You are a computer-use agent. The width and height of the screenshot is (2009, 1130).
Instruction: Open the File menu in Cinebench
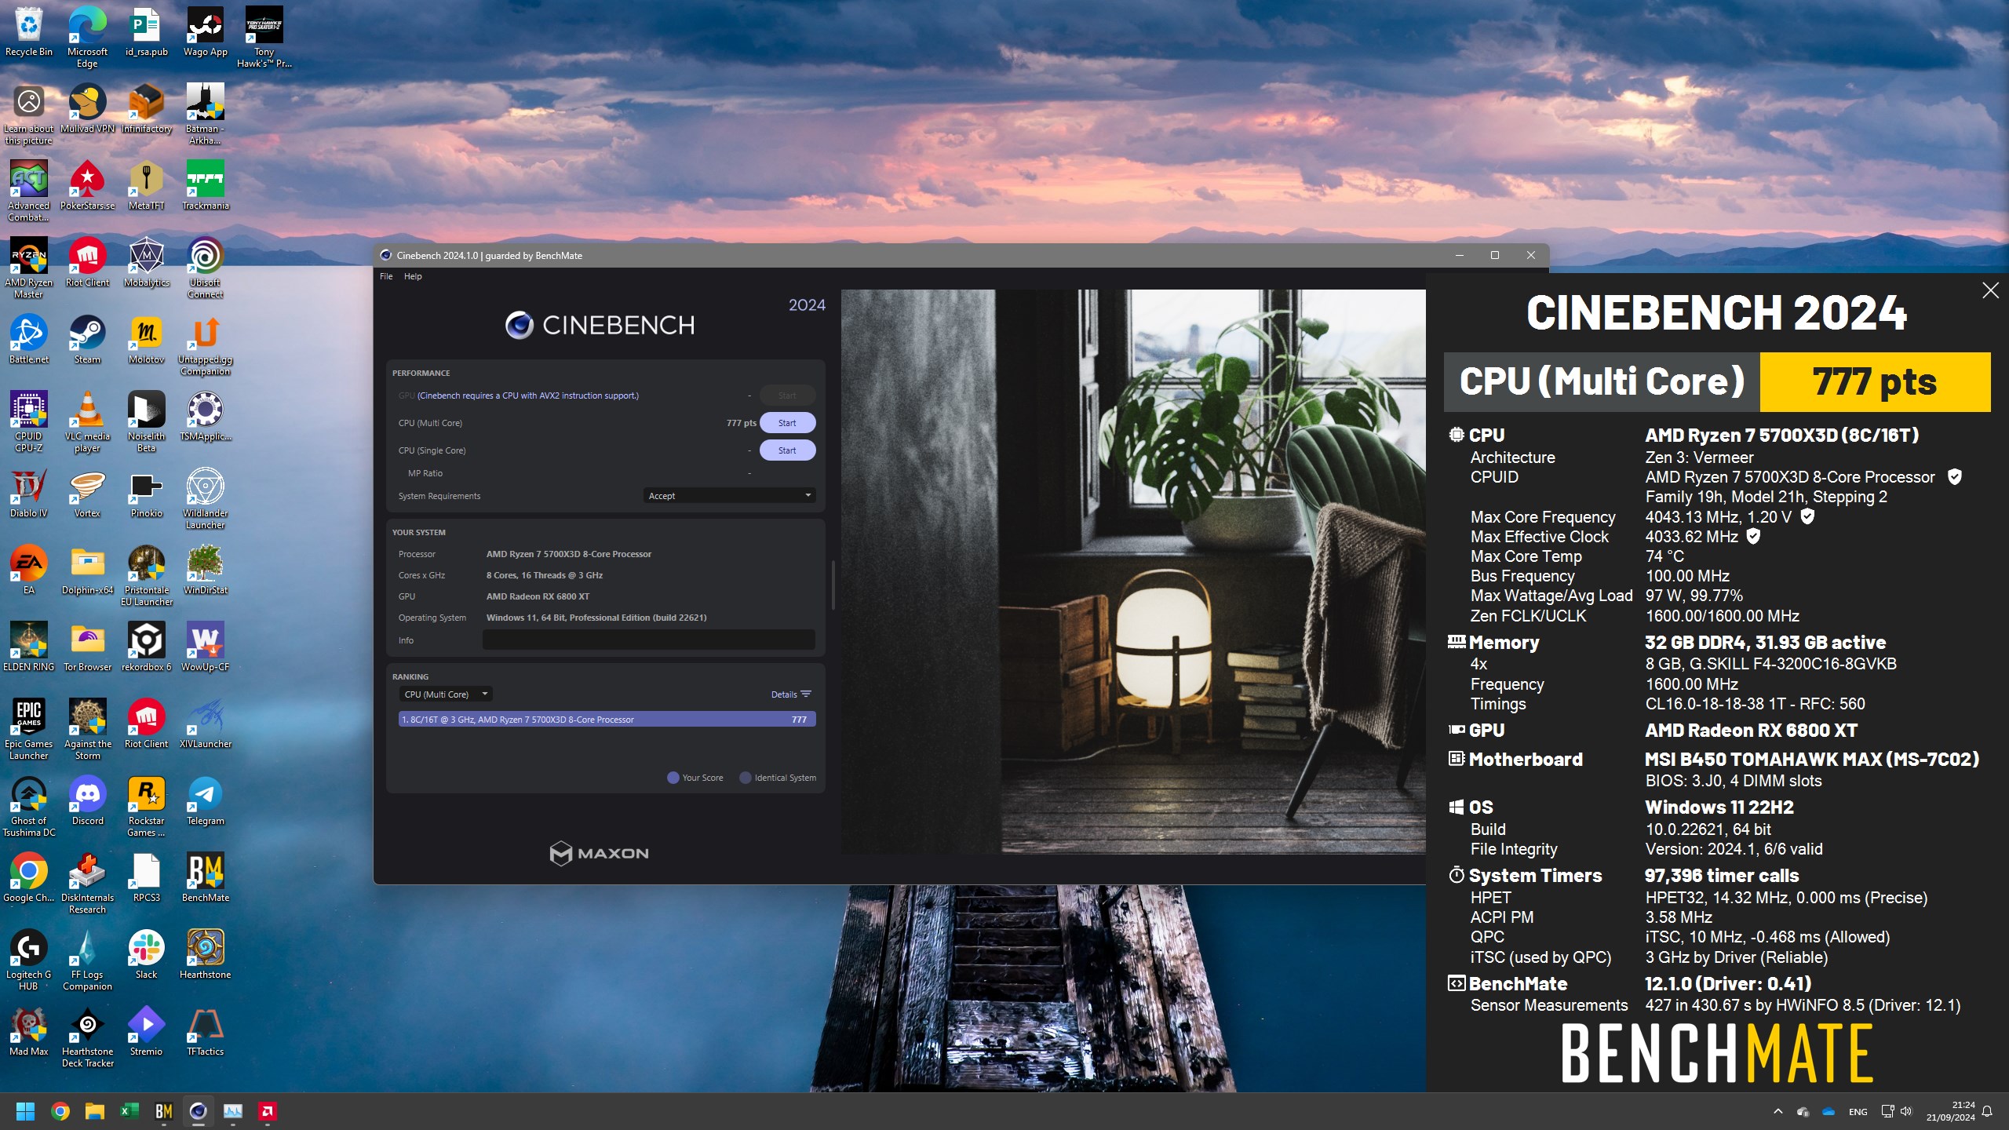pyautogui.click(x=386, y=276)
